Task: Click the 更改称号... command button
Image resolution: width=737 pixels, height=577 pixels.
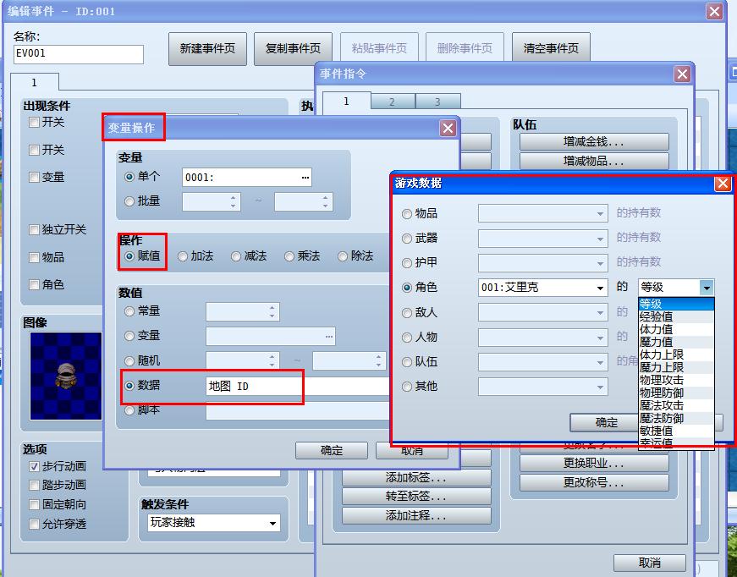Action: [x=594, y=482]
